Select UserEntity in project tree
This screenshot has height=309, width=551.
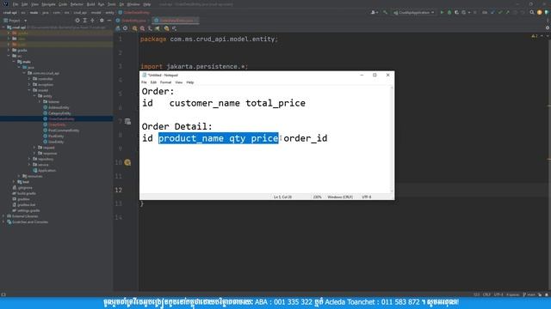(53, 142)
